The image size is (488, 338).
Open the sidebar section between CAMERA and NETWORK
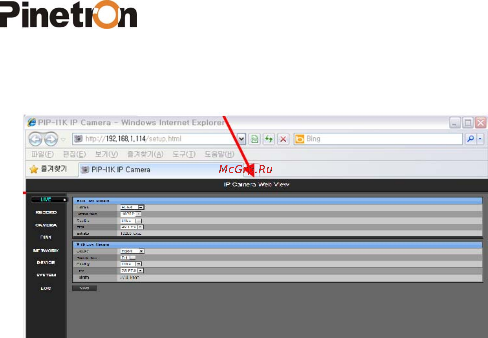(46, 237)
